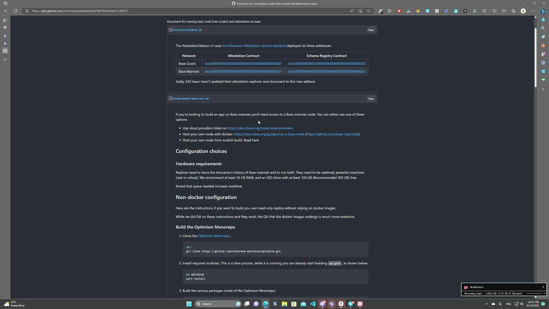The height and width of the screenshot is (309, 549).
Task: Open the RunBaseNodeFromScratch.md file link
Action: 191,98
